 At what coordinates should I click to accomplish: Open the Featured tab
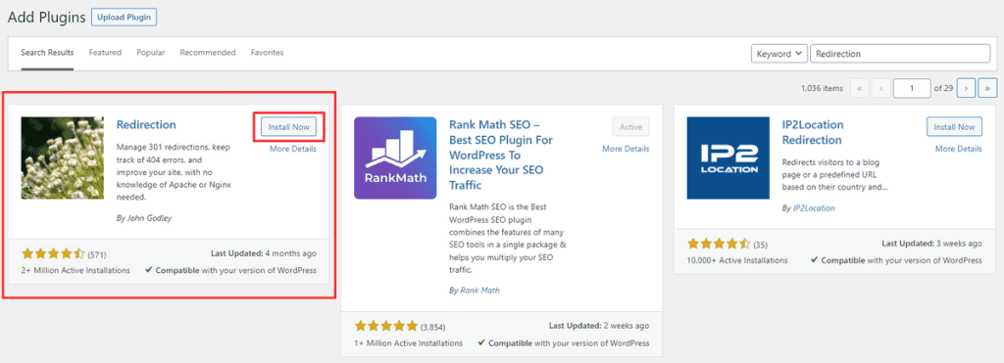(105, 53)
